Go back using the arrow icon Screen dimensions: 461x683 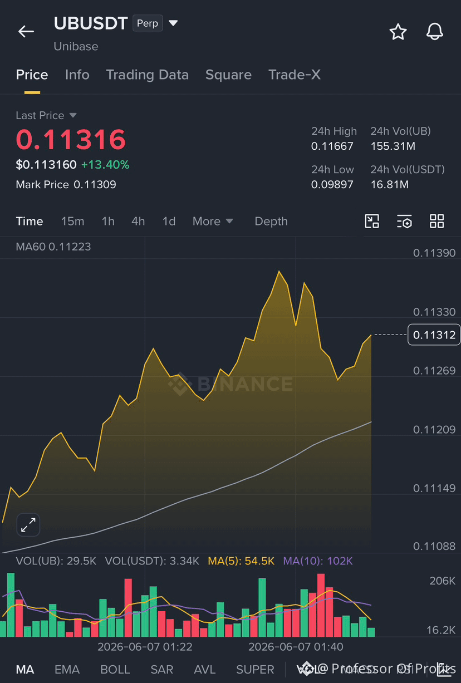click(x=26, y=32)
